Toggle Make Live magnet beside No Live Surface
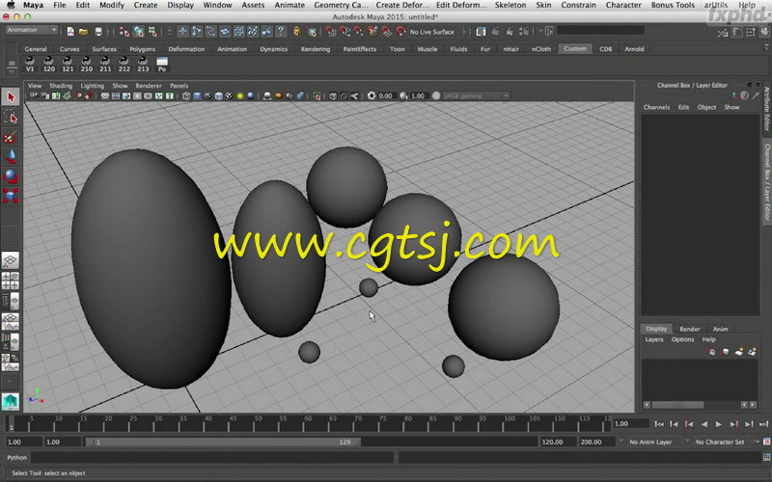 (x=400, y=32)
